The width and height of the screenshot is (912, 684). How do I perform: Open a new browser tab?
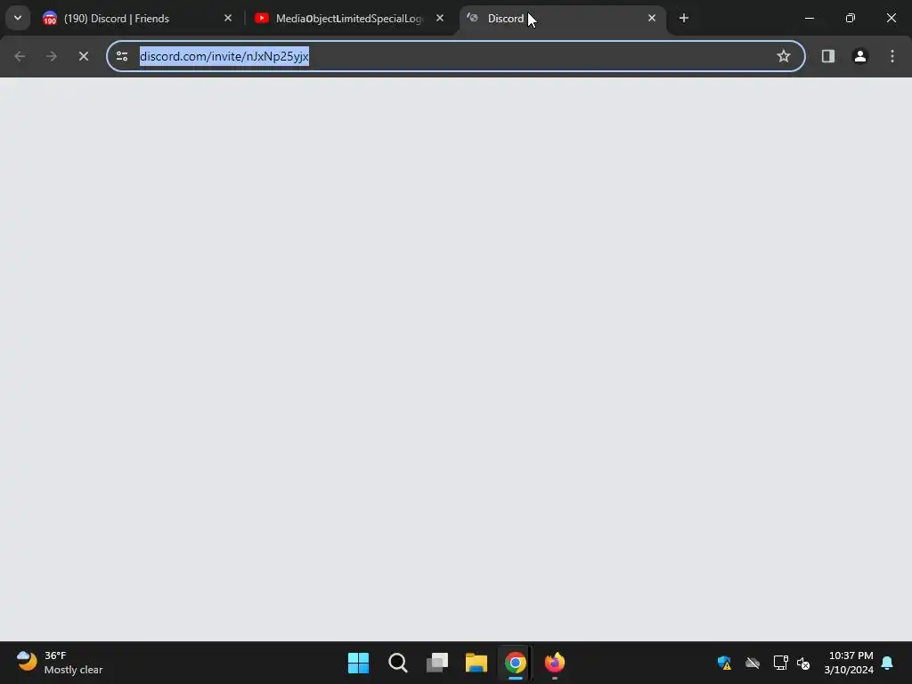click(684, 18)
